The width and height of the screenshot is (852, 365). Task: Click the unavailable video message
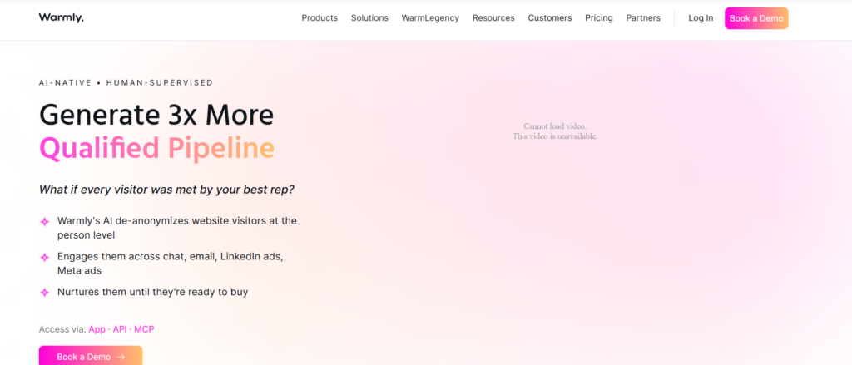pyautogui.click(x=555, y=131)
